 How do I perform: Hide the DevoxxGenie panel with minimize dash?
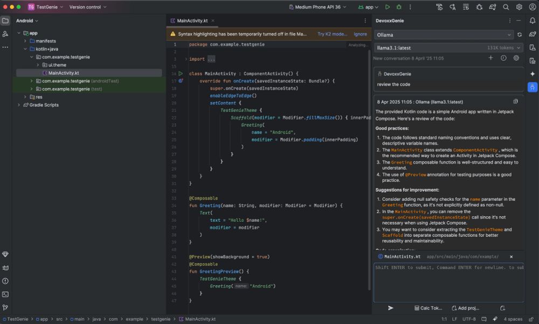[519, 20]
